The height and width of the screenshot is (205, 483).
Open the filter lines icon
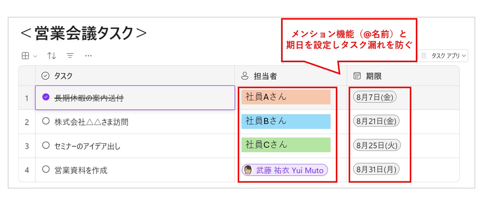click(x=70, y=56)
